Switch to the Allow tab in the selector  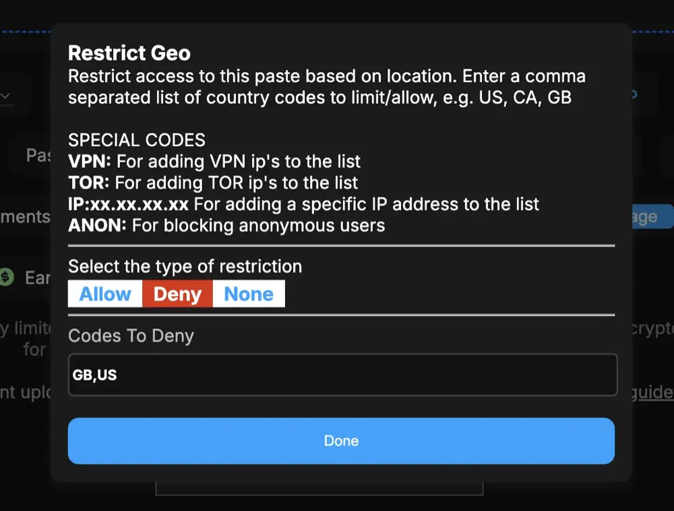point(104,293)
